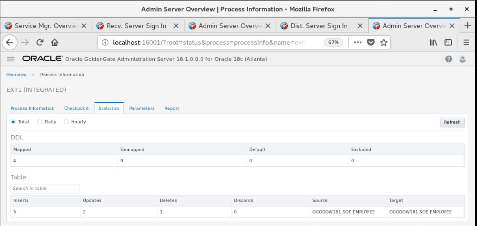Click the Inserts column header

46,200
